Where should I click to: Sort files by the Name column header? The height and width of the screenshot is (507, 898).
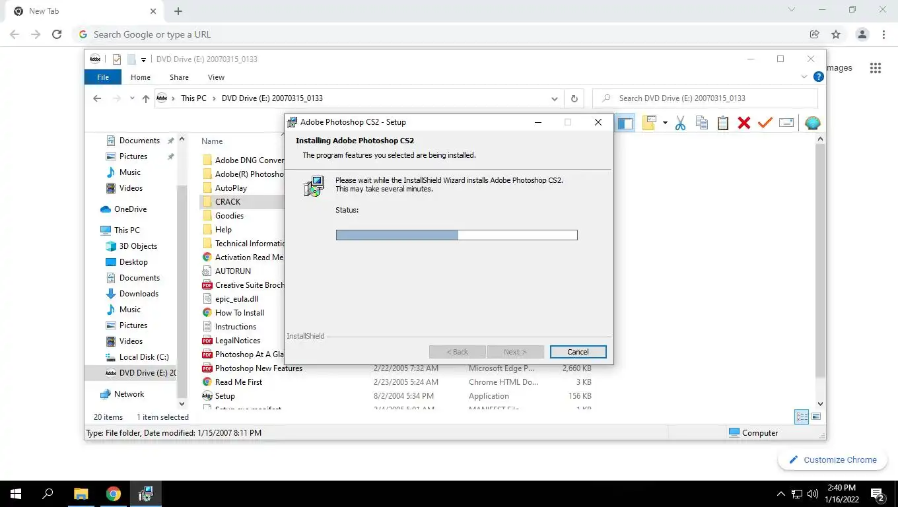[x=212, y=141]
